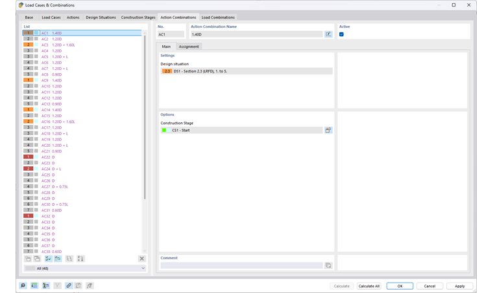Open the Base tab
Screen dimensions: 493x293
[29, 17]
